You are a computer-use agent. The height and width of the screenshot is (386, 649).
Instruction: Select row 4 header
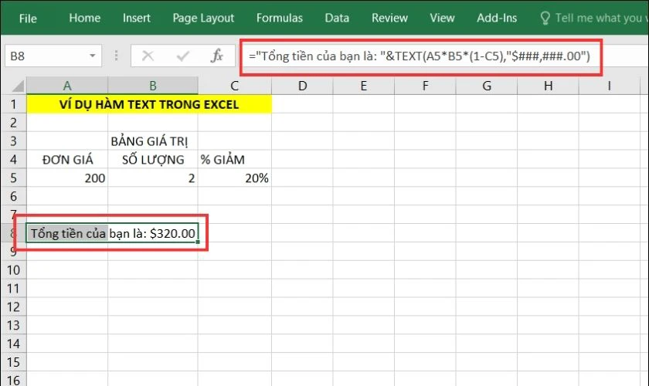[x=14, y=159]
